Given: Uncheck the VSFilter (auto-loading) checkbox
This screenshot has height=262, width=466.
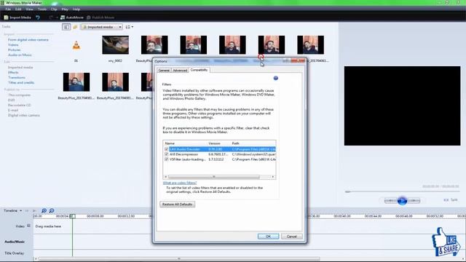Looking at the screenshot, I should 167,159.
